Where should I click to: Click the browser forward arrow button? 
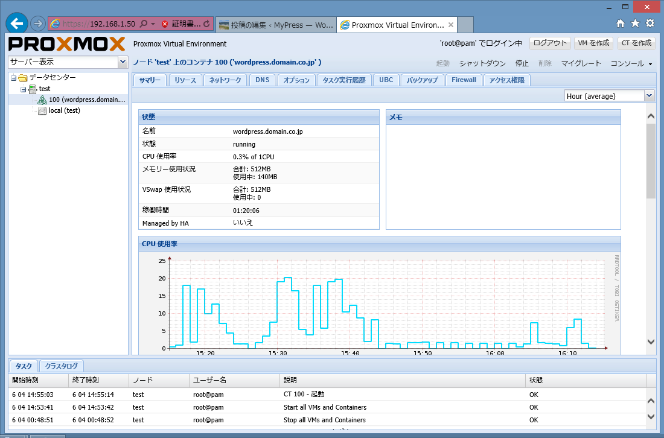pos(37,24)
